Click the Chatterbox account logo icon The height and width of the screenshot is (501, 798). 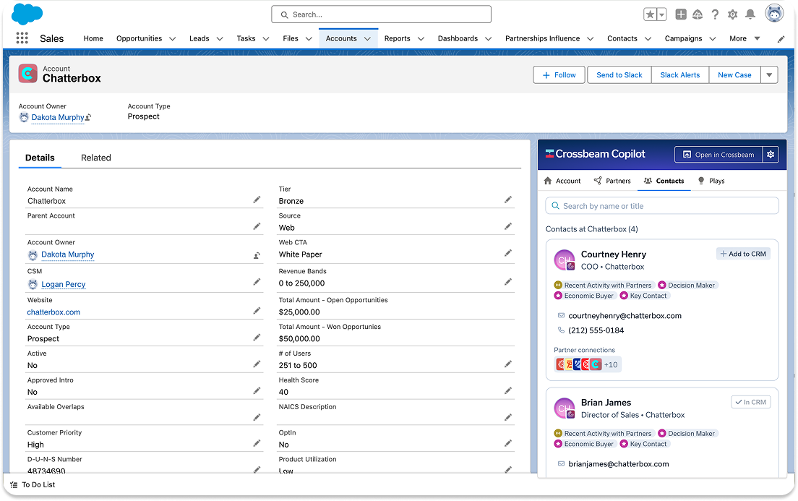(x=28, y=73)
